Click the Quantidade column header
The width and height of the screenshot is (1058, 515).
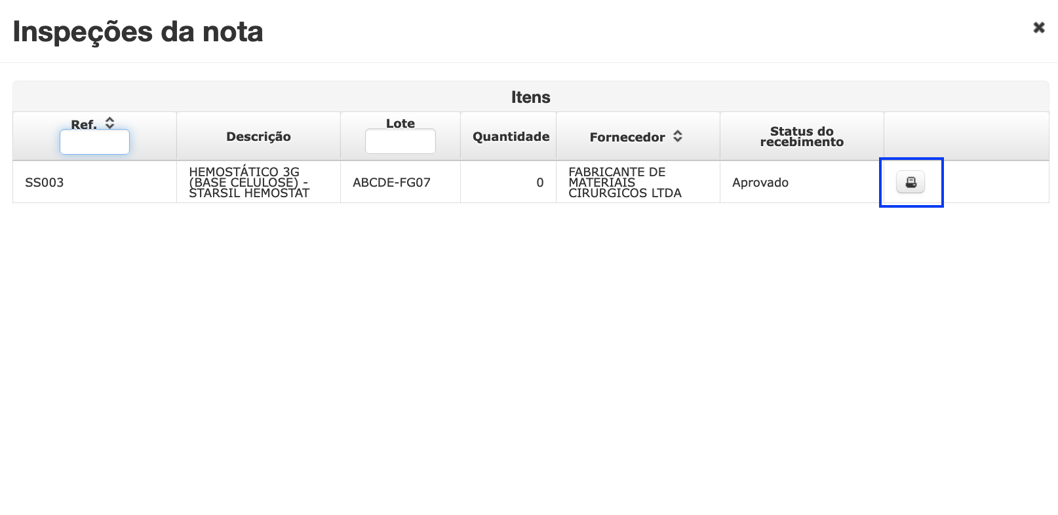(511, 136)
